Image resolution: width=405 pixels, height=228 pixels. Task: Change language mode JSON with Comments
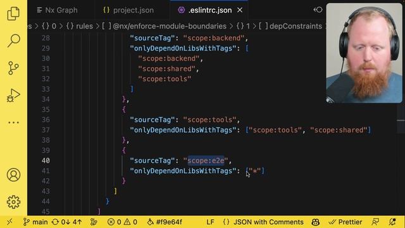263,222
